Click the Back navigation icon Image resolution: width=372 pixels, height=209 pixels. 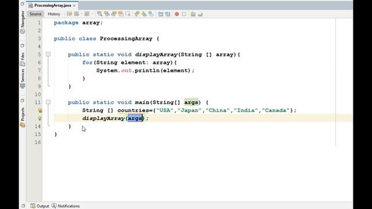click(76, 14)
